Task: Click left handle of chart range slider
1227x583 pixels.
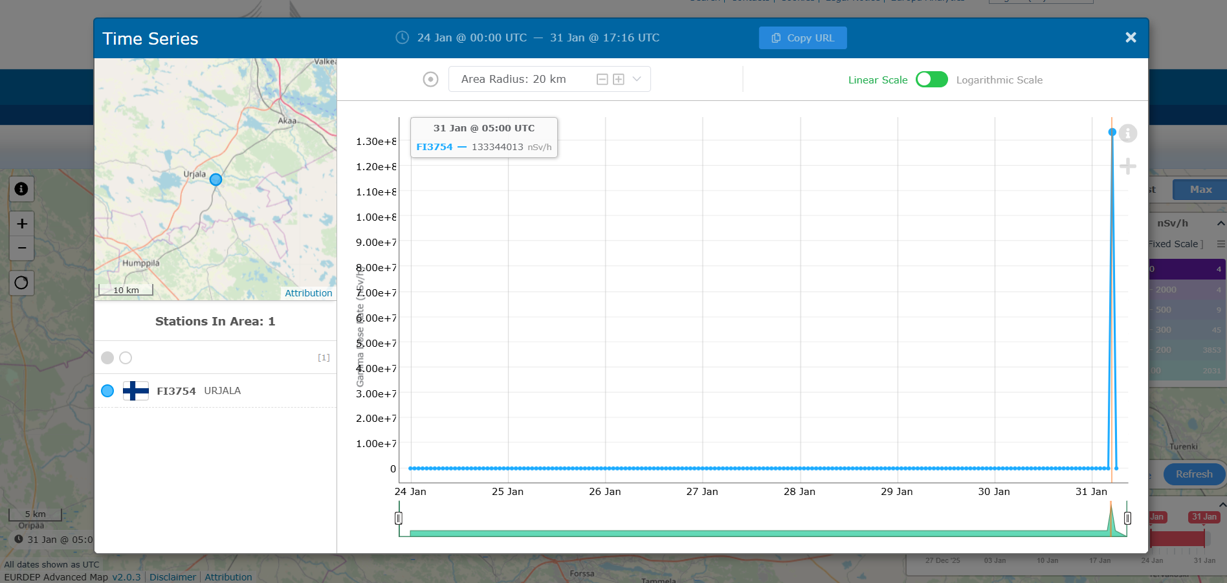Action: (399, 518)
